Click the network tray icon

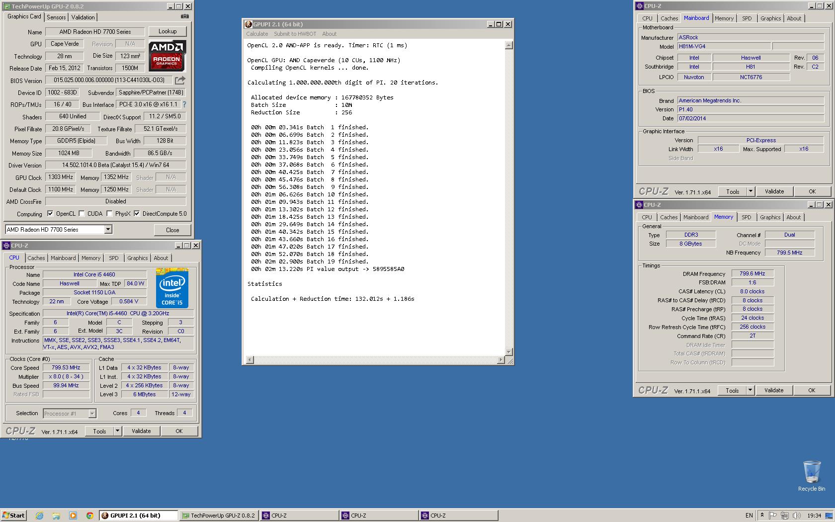click(785, 516)
